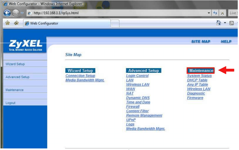Click Logout in the left sidebar
Viewport: 239px width, 150px height.
tap(10, 103)
